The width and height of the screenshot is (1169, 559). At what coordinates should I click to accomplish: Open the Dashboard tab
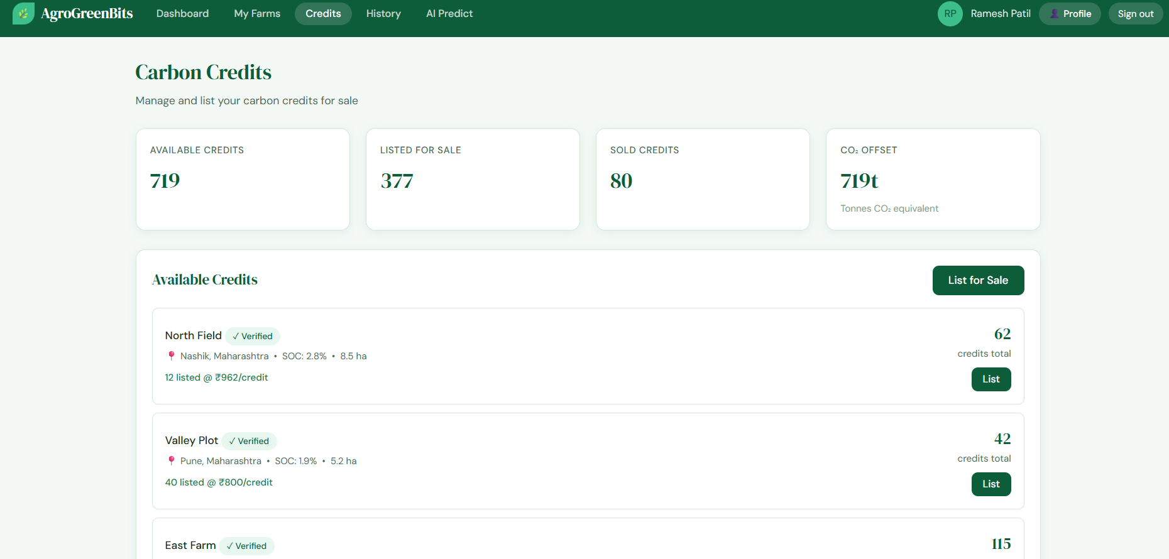(x=182, y=14)
